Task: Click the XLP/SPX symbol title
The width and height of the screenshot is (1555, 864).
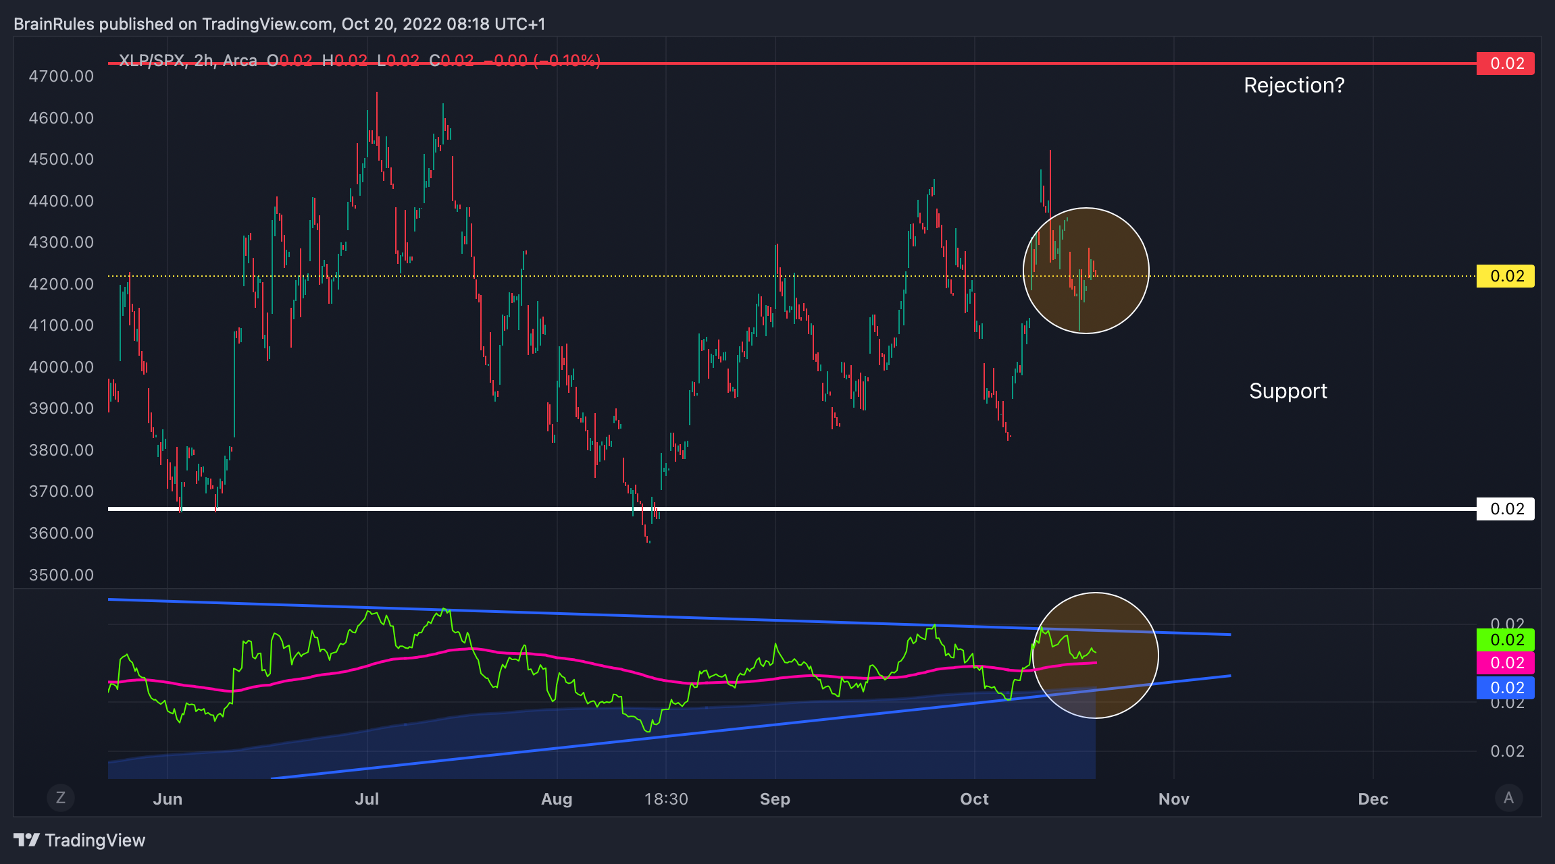Action: (x=152, y=61)
